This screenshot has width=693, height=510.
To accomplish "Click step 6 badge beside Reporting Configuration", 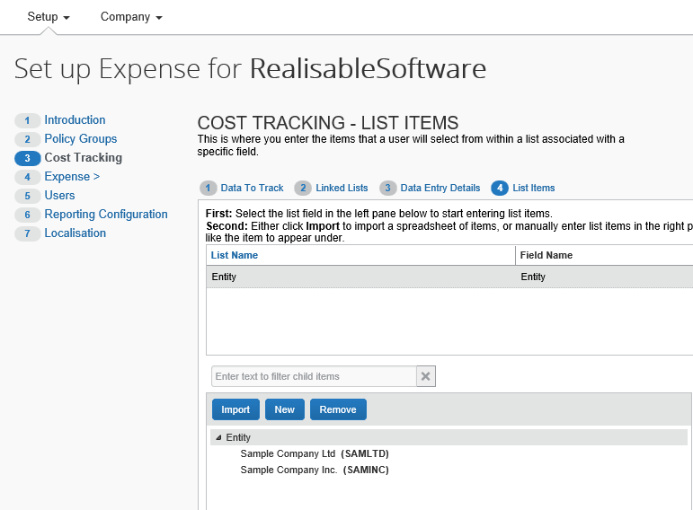I will (x=28, y=215).
